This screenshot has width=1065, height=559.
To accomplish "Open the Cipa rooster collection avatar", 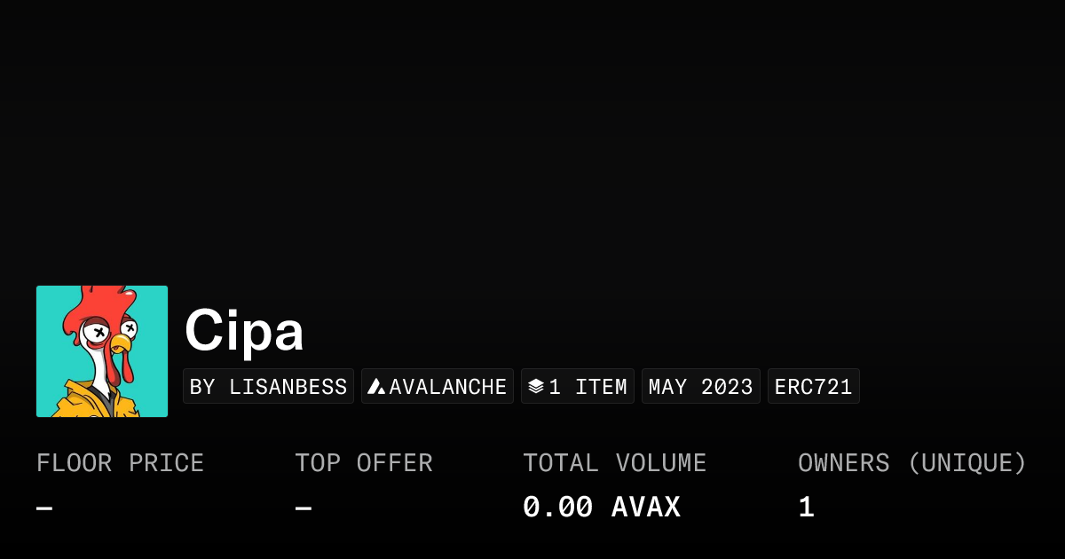I will [x=102, y=351].
